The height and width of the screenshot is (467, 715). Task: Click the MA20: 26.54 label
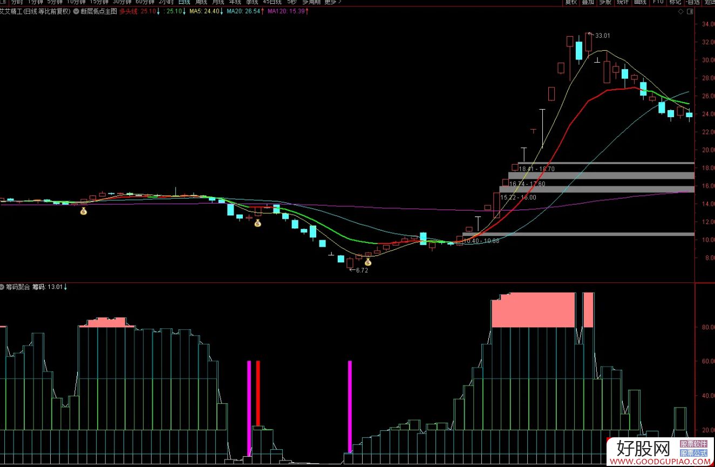pyautogui.click(x=243, y=11)
